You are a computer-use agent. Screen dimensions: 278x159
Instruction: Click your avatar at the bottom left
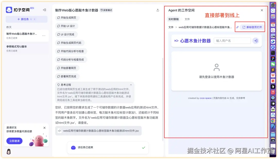(8, 152)
